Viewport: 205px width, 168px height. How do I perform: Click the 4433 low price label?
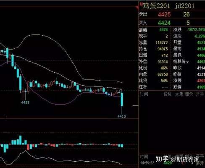click(x=25, y=102)
